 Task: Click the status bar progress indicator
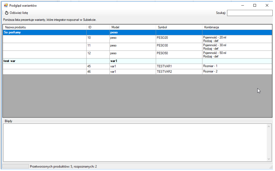point(16,166)
